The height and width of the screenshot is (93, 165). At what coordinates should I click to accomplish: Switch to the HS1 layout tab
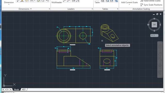[24, 90]
